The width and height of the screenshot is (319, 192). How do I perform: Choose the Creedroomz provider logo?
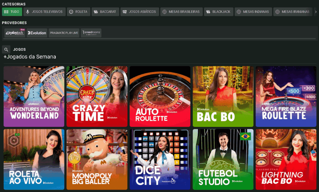(91, 33)
